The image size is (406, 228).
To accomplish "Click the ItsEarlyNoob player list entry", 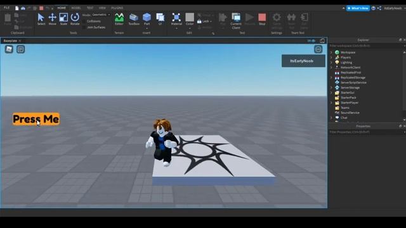I will pyautogui.click(x=303, y=61).
